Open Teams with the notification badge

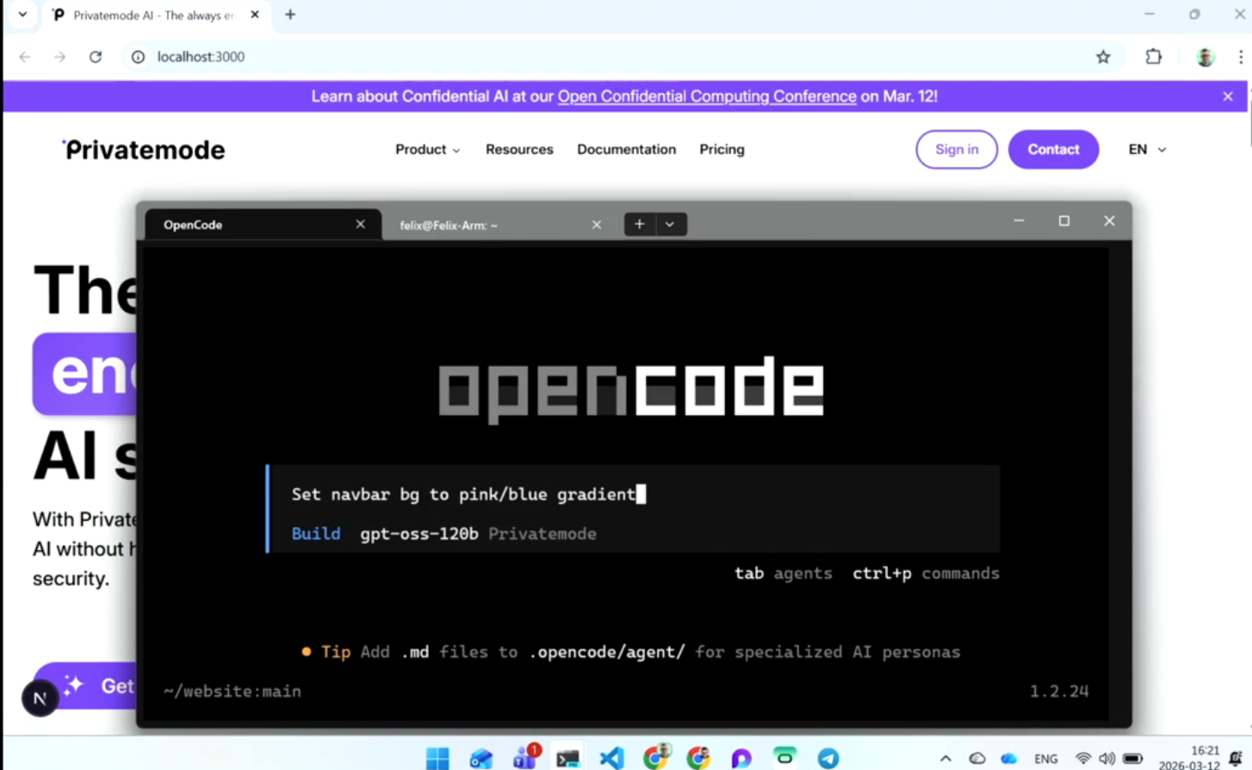(x=525, y=758)
